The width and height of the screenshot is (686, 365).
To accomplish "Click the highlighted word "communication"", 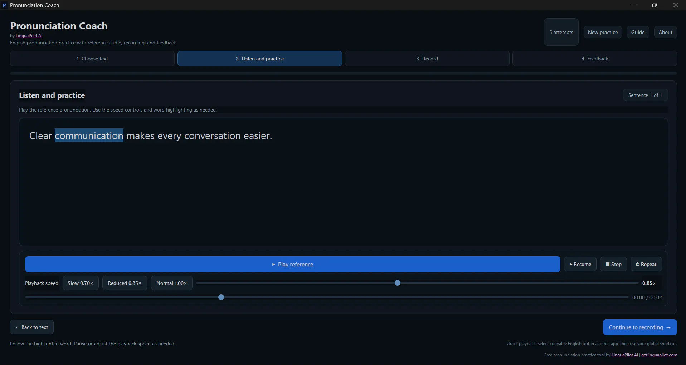I will (89, 136).
